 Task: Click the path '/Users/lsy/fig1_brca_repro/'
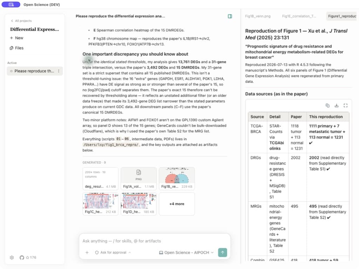[111, 145]
